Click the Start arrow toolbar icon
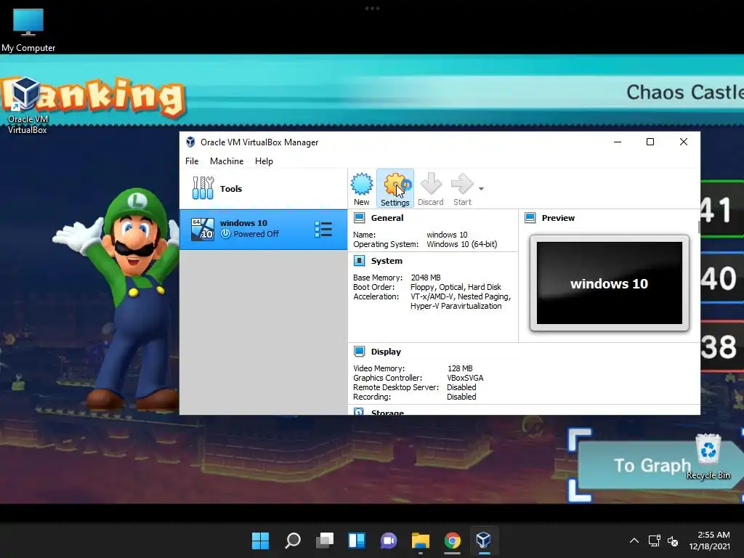Image resolution: width=744 pixels, height=558 pixels. point(462,188)
